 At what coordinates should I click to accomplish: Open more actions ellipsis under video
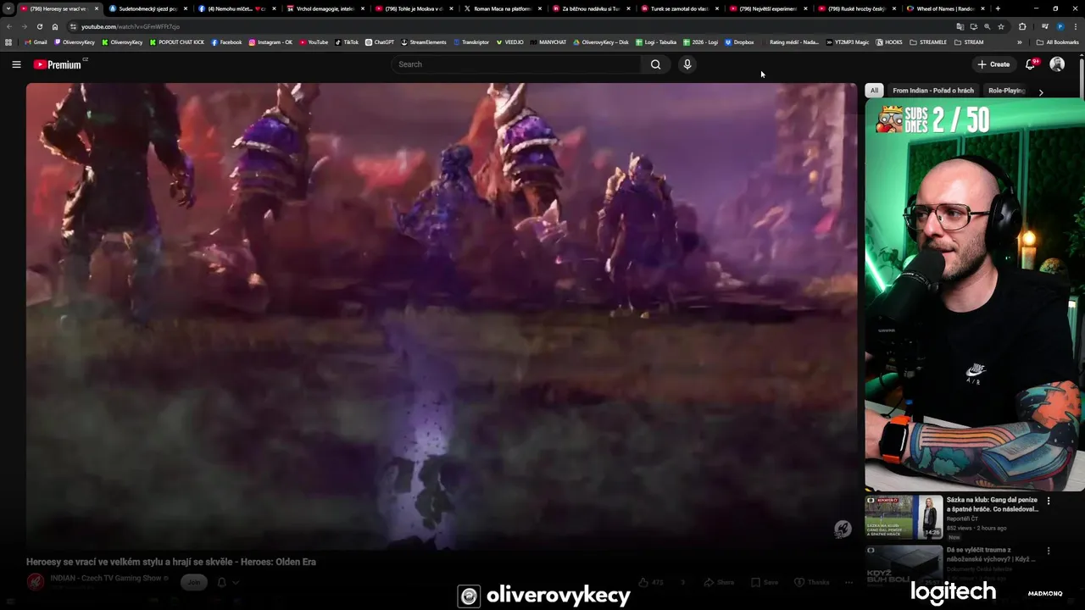(x=849, y=582)
